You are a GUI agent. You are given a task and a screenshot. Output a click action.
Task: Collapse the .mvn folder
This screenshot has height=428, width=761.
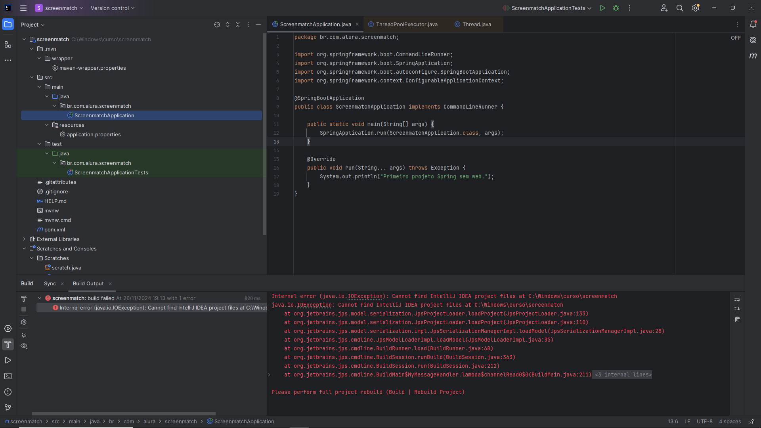coord(32,49)
